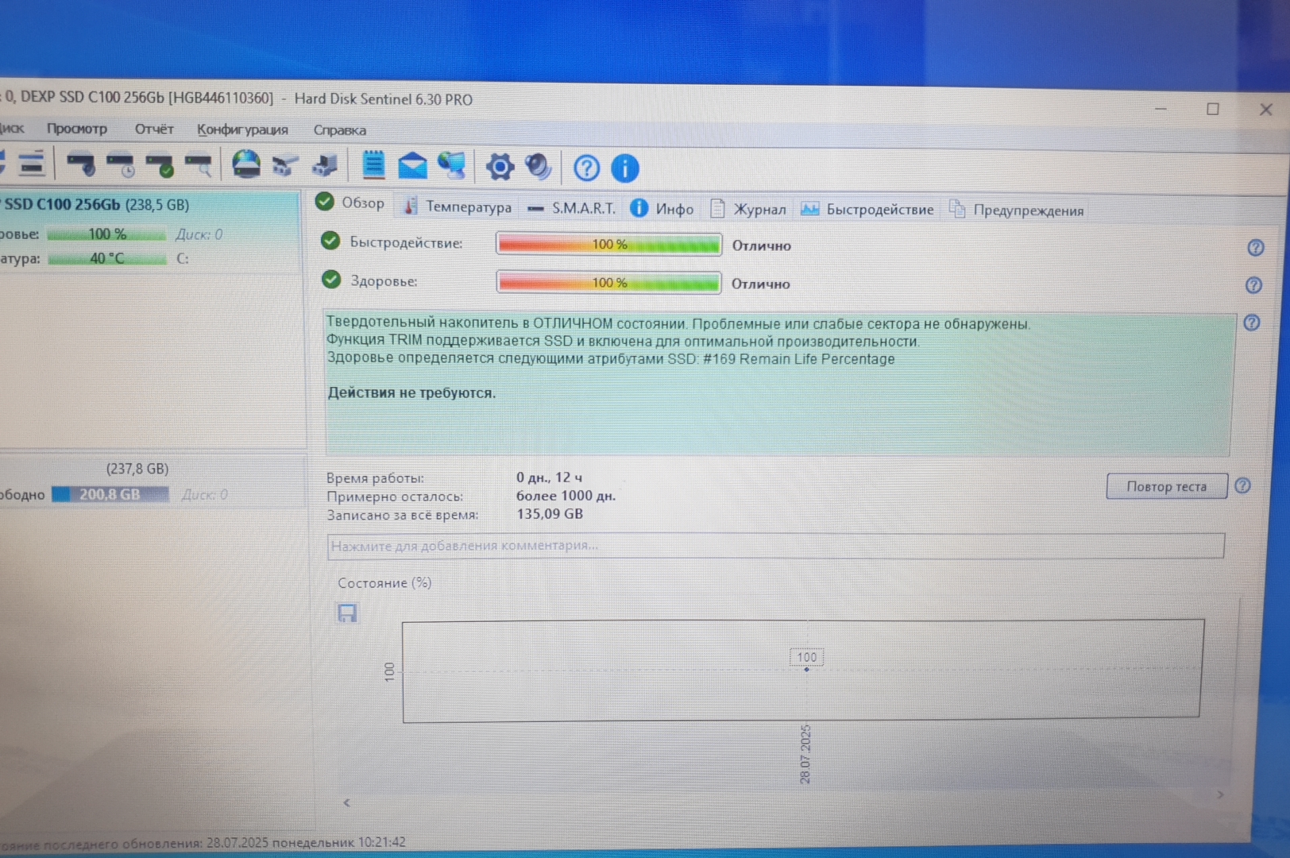
Task: Open the blue notepad report icon
Action: 373,165
